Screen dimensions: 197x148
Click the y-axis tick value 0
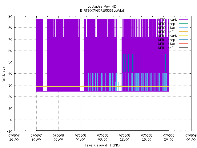pyautogui.click(x=11, y=120)
